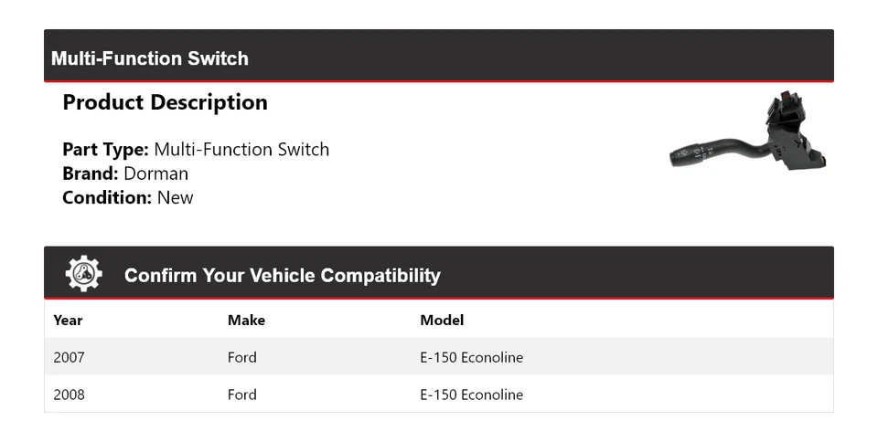Select the 2007 year cell
878x442 pixels.
pyautogui.click(x=69, y=357)
